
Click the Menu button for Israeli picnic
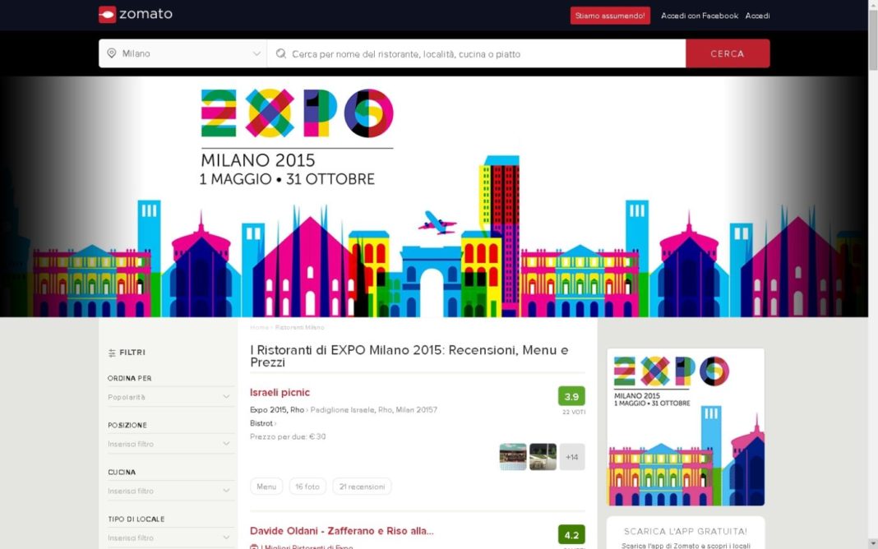(x=266, y=487)
